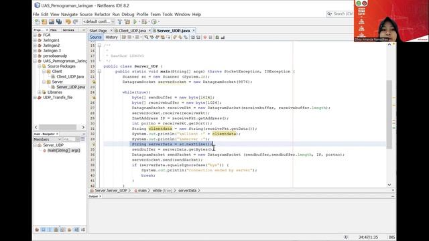Open the default config dropdown
The width and height of the screenshot is (429, 241).
point(99,21)
